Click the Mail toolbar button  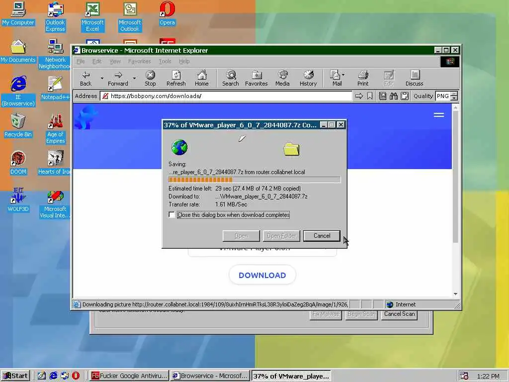[x=335, y=78]
